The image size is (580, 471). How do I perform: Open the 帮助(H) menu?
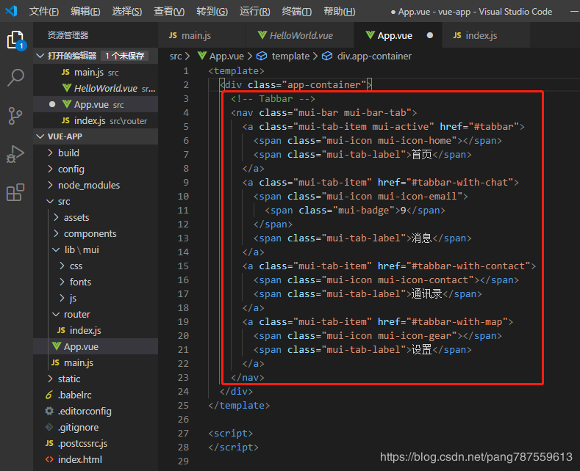point(339,12)
